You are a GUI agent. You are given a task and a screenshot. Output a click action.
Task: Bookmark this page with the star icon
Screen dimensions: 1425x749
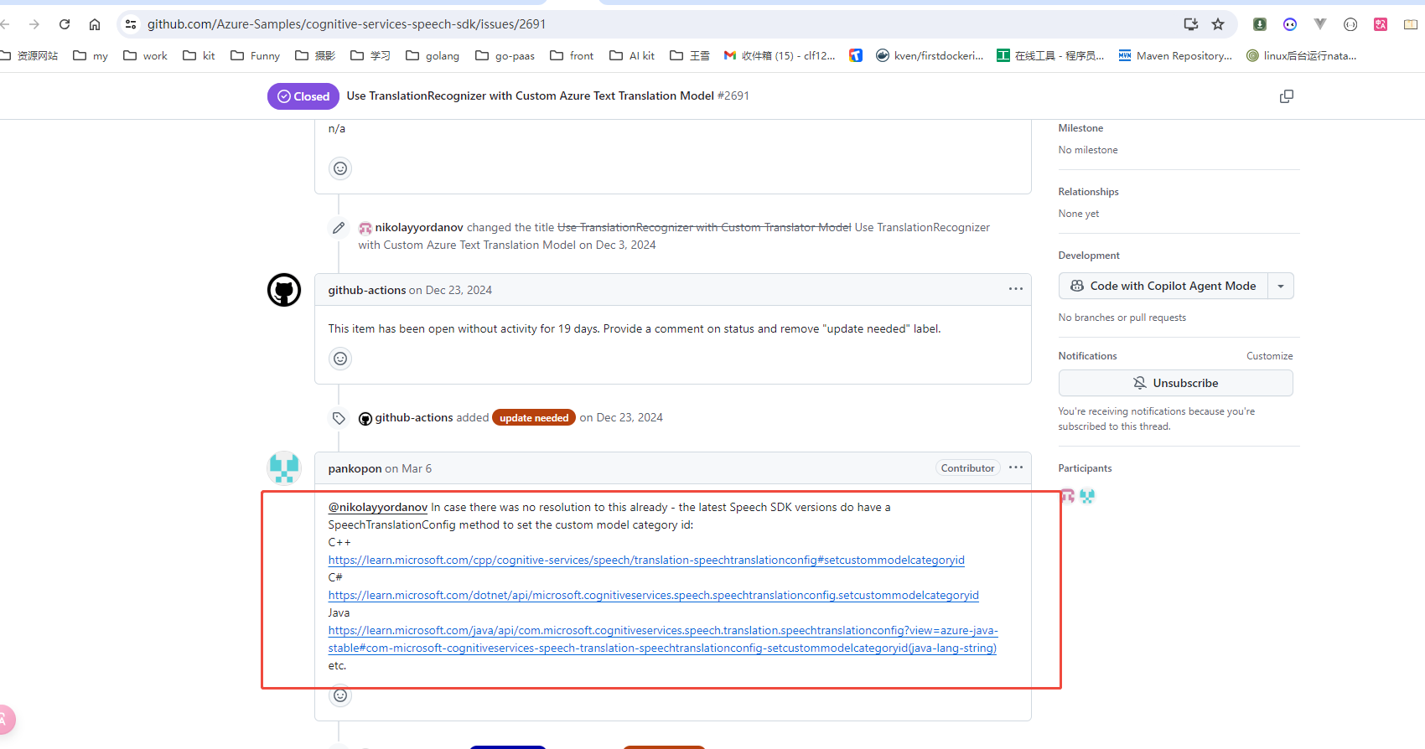(1218, 24)
